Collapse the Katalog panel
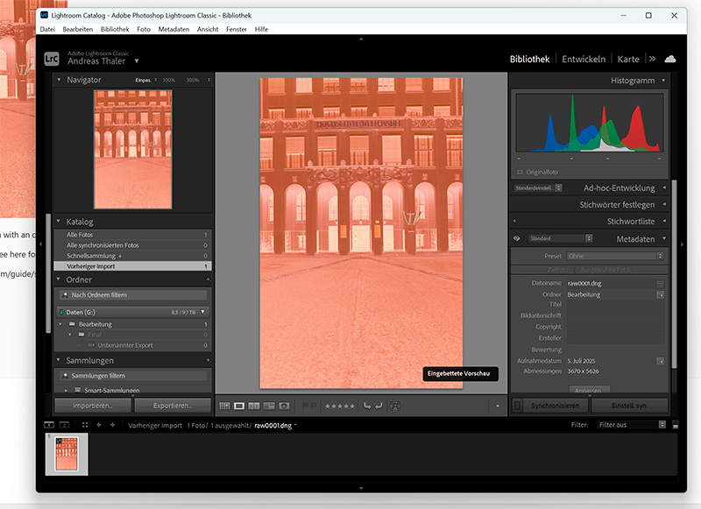 (58, 221)
